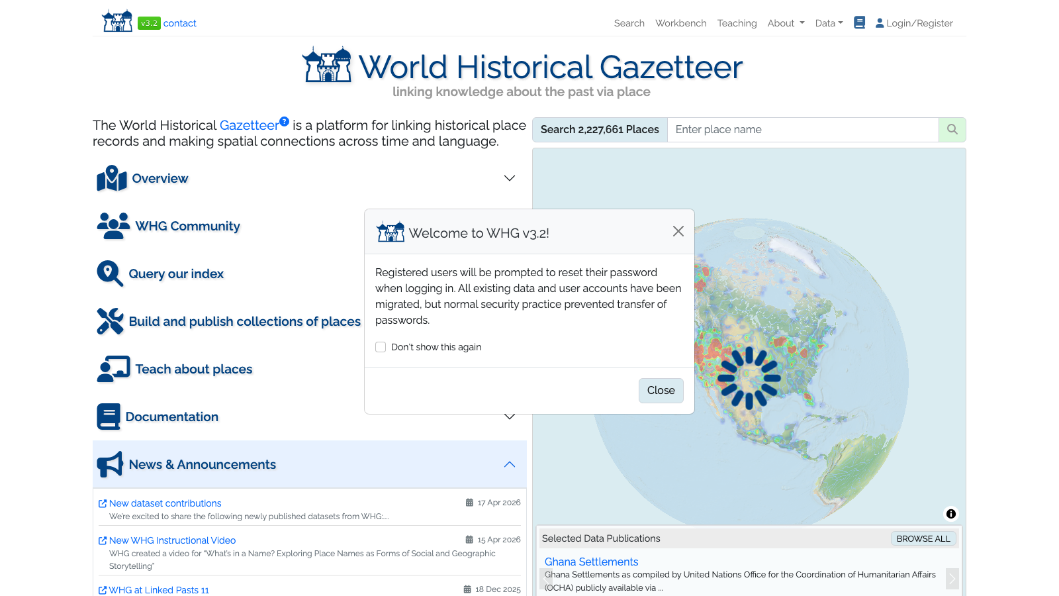Collapse News & Announcements section

(x=510, y=464)
